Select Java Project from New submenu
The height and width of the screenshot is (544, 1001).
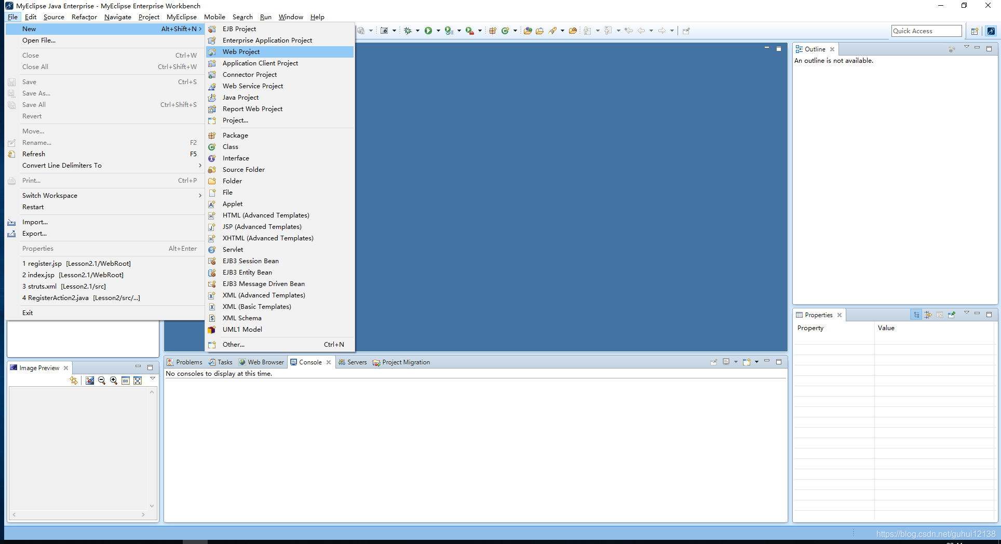point(280,97)
